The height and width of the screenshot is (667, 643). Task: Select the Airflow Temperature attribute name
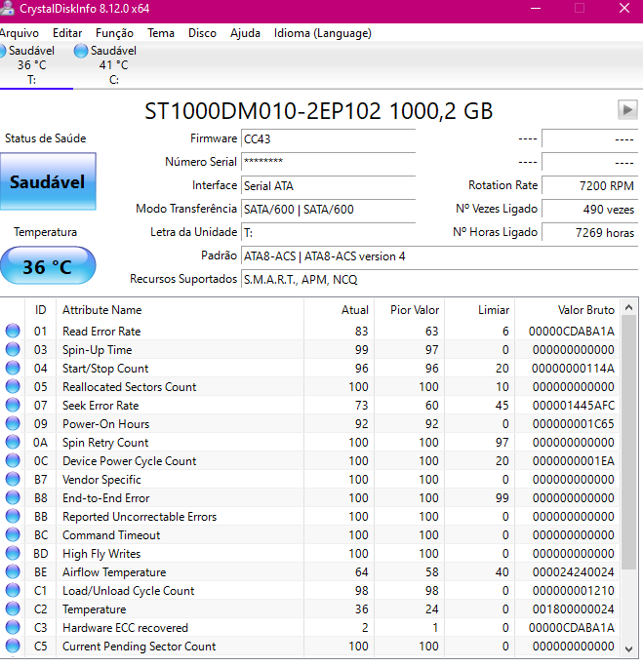point(114,572)
